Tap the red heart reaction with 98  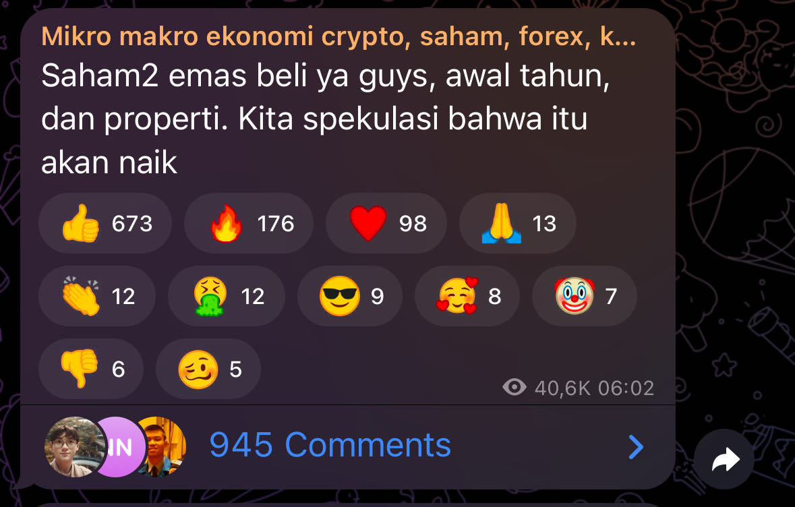386,223
